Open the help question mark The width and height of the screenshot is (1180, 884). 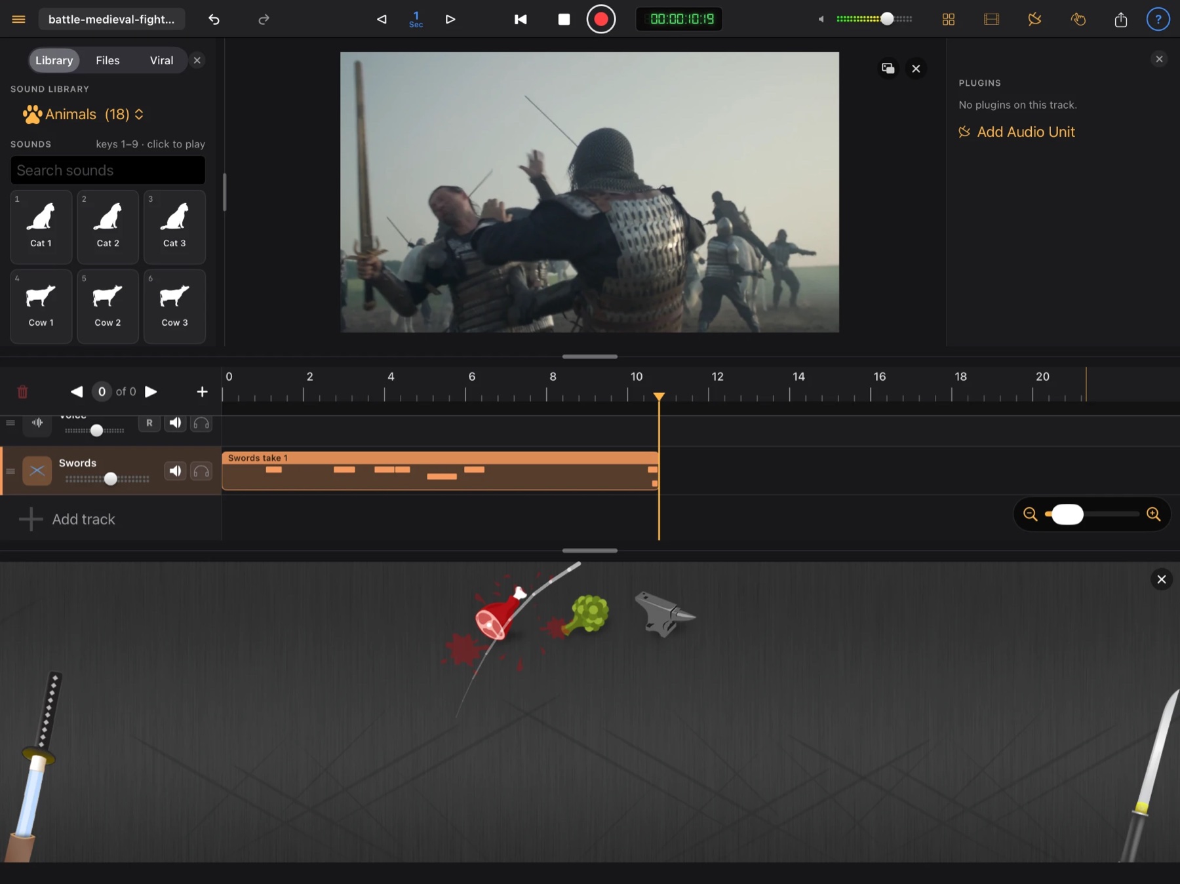point(1158,19)
